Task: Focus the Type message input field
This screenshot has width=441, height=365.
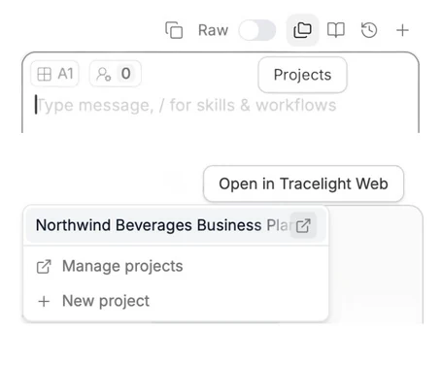Action: click(x=220, y=106)
